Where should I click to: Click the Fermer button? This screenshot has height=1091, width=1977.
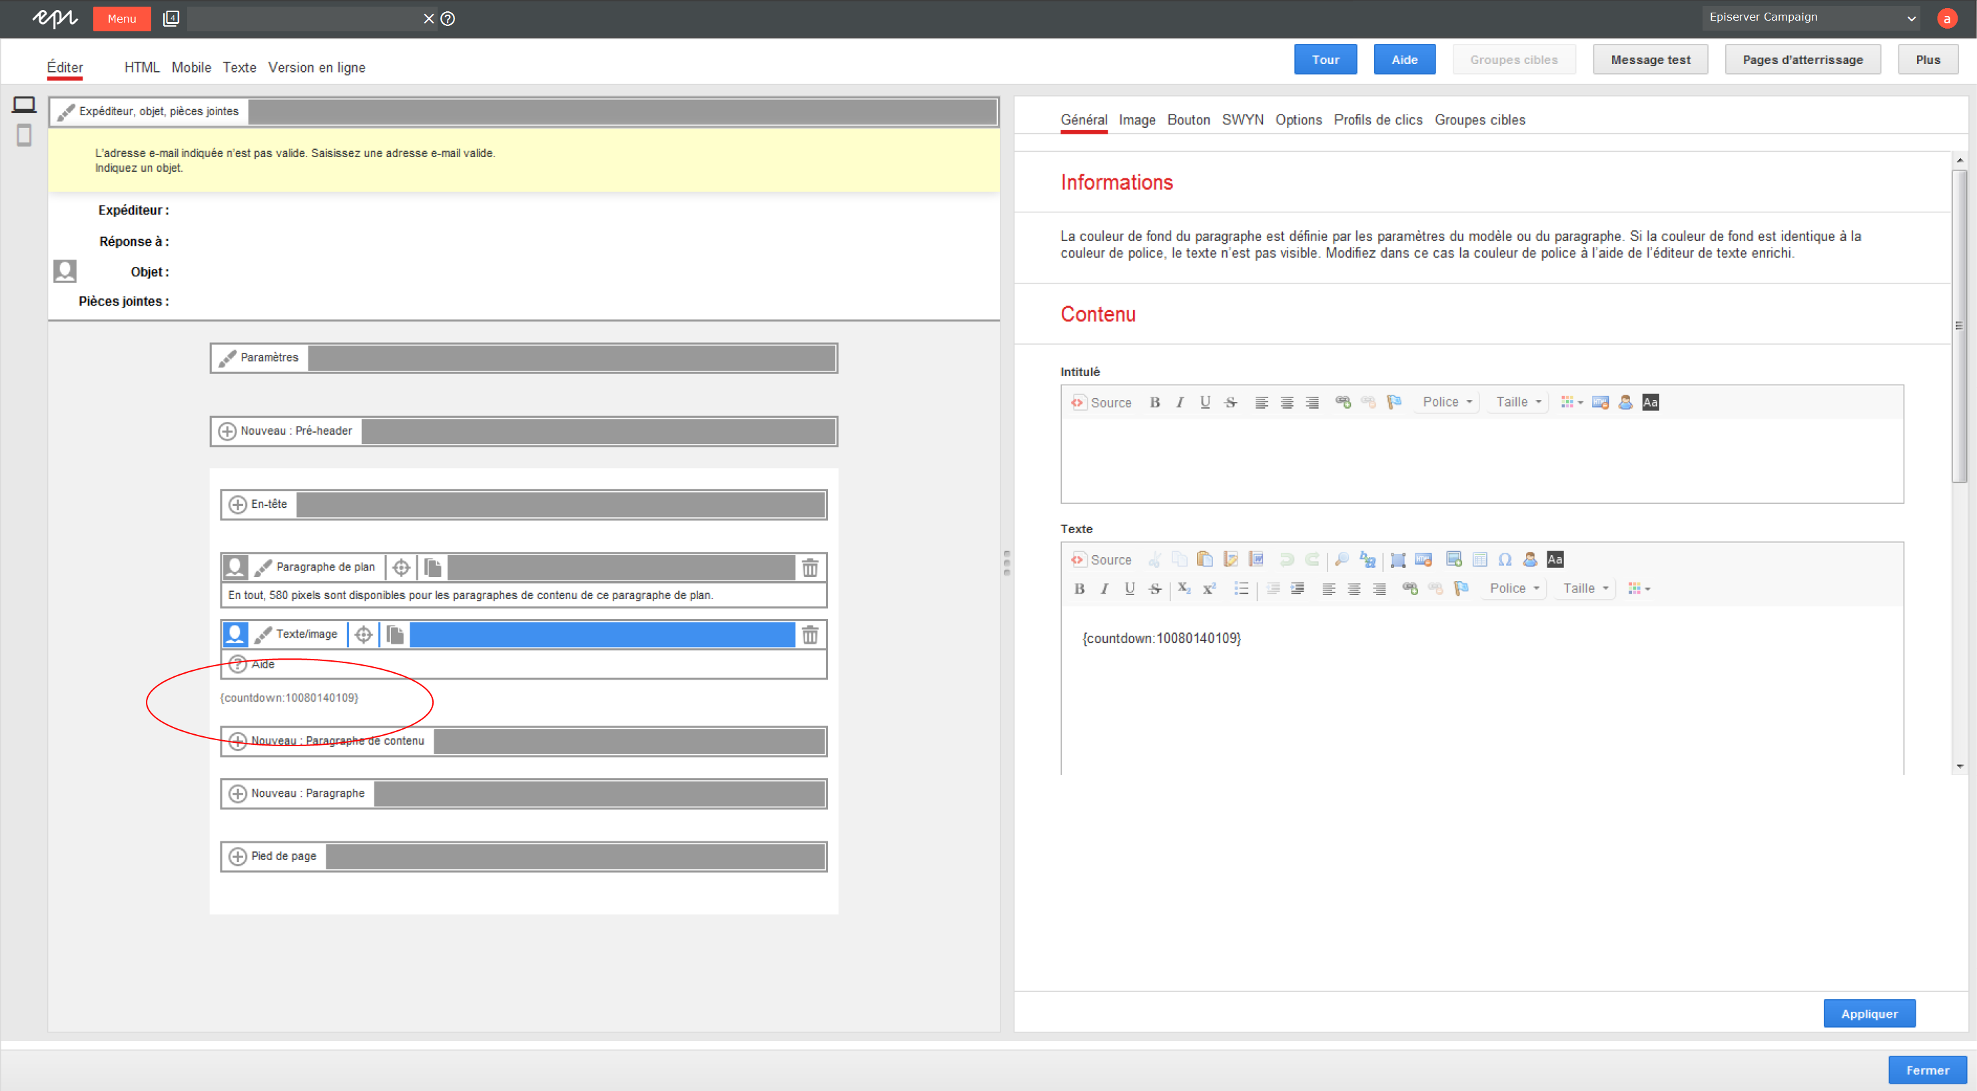pyautogui.click(x=1927, y=1070)
